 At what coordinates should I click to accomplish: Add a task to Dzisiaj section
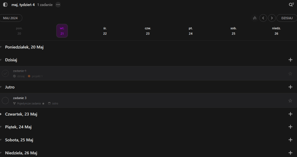click(x=290, y=60)
